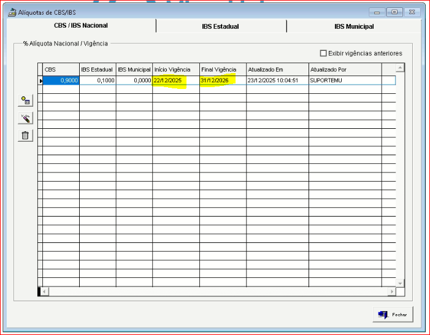Click the add new aliquota record icon
Screen dimensions: 430x335
(25, 101)
